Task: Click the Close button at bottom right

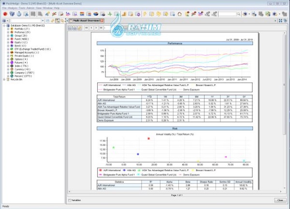Action: click(280, 200)
